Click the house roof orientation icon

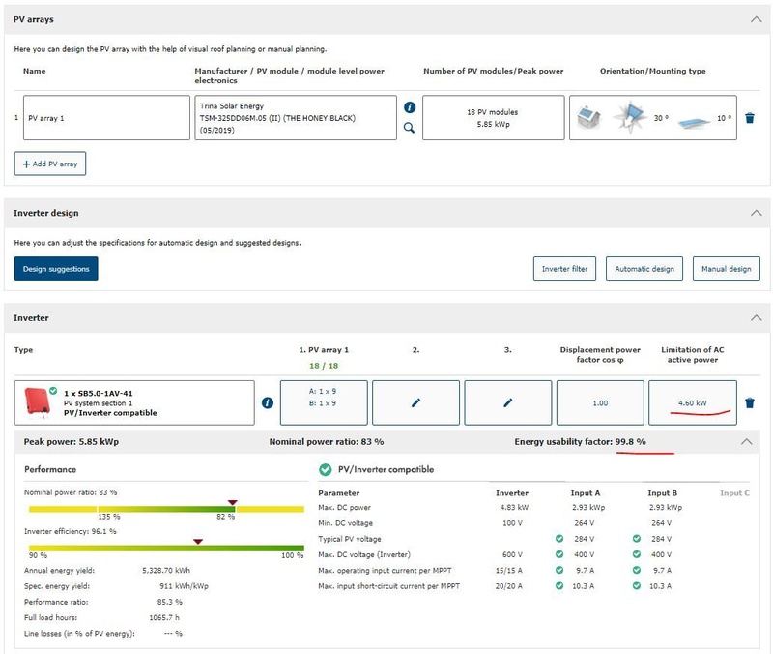(588, 117)
